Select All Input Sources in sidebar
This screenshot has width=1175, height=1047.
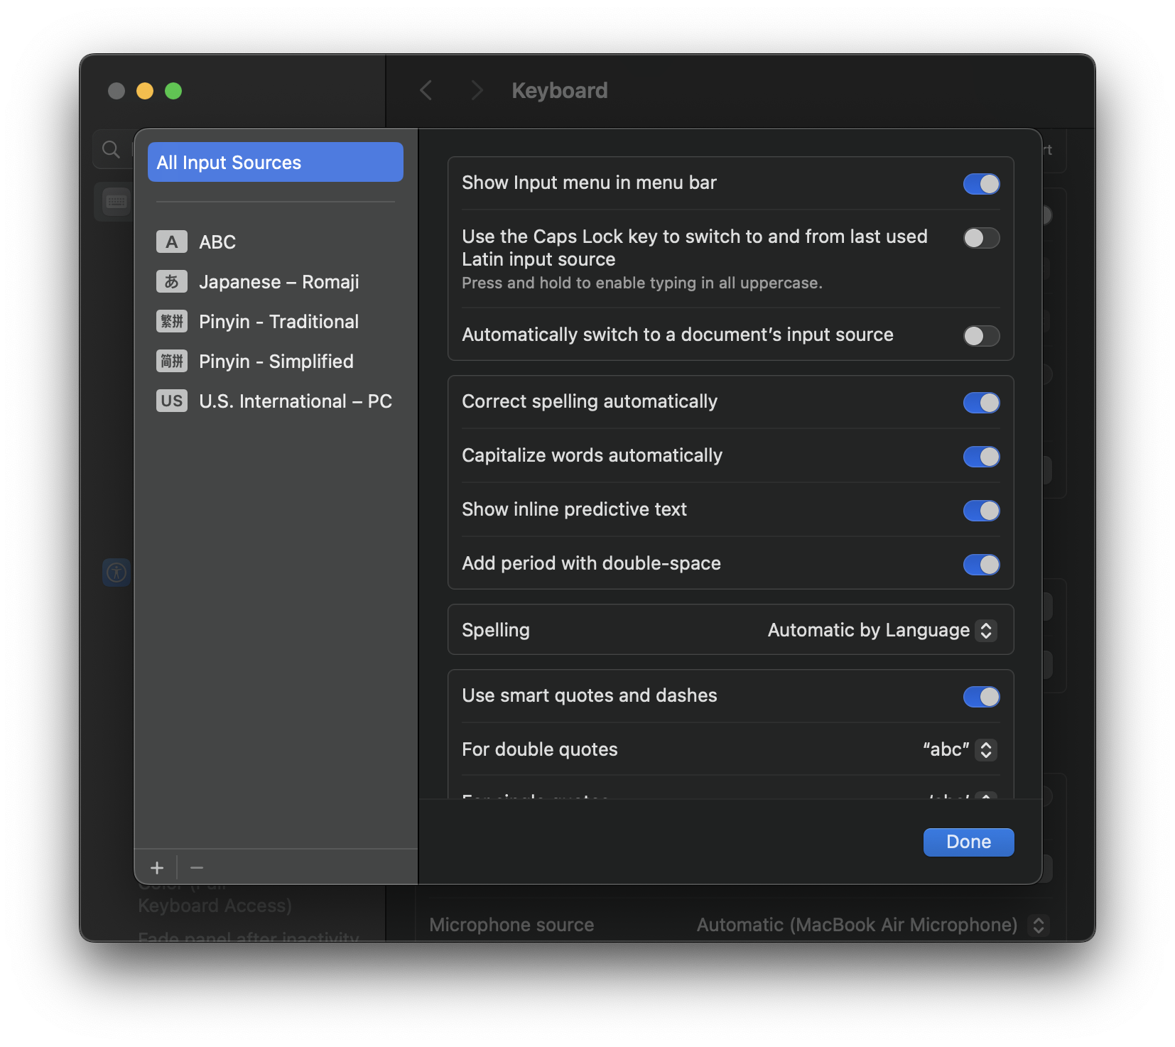point(275,163)
